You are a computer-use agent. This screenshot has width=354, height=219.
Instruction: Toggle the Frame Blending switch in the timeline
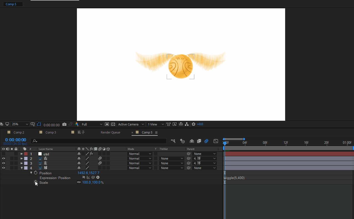tap(199, 141)
